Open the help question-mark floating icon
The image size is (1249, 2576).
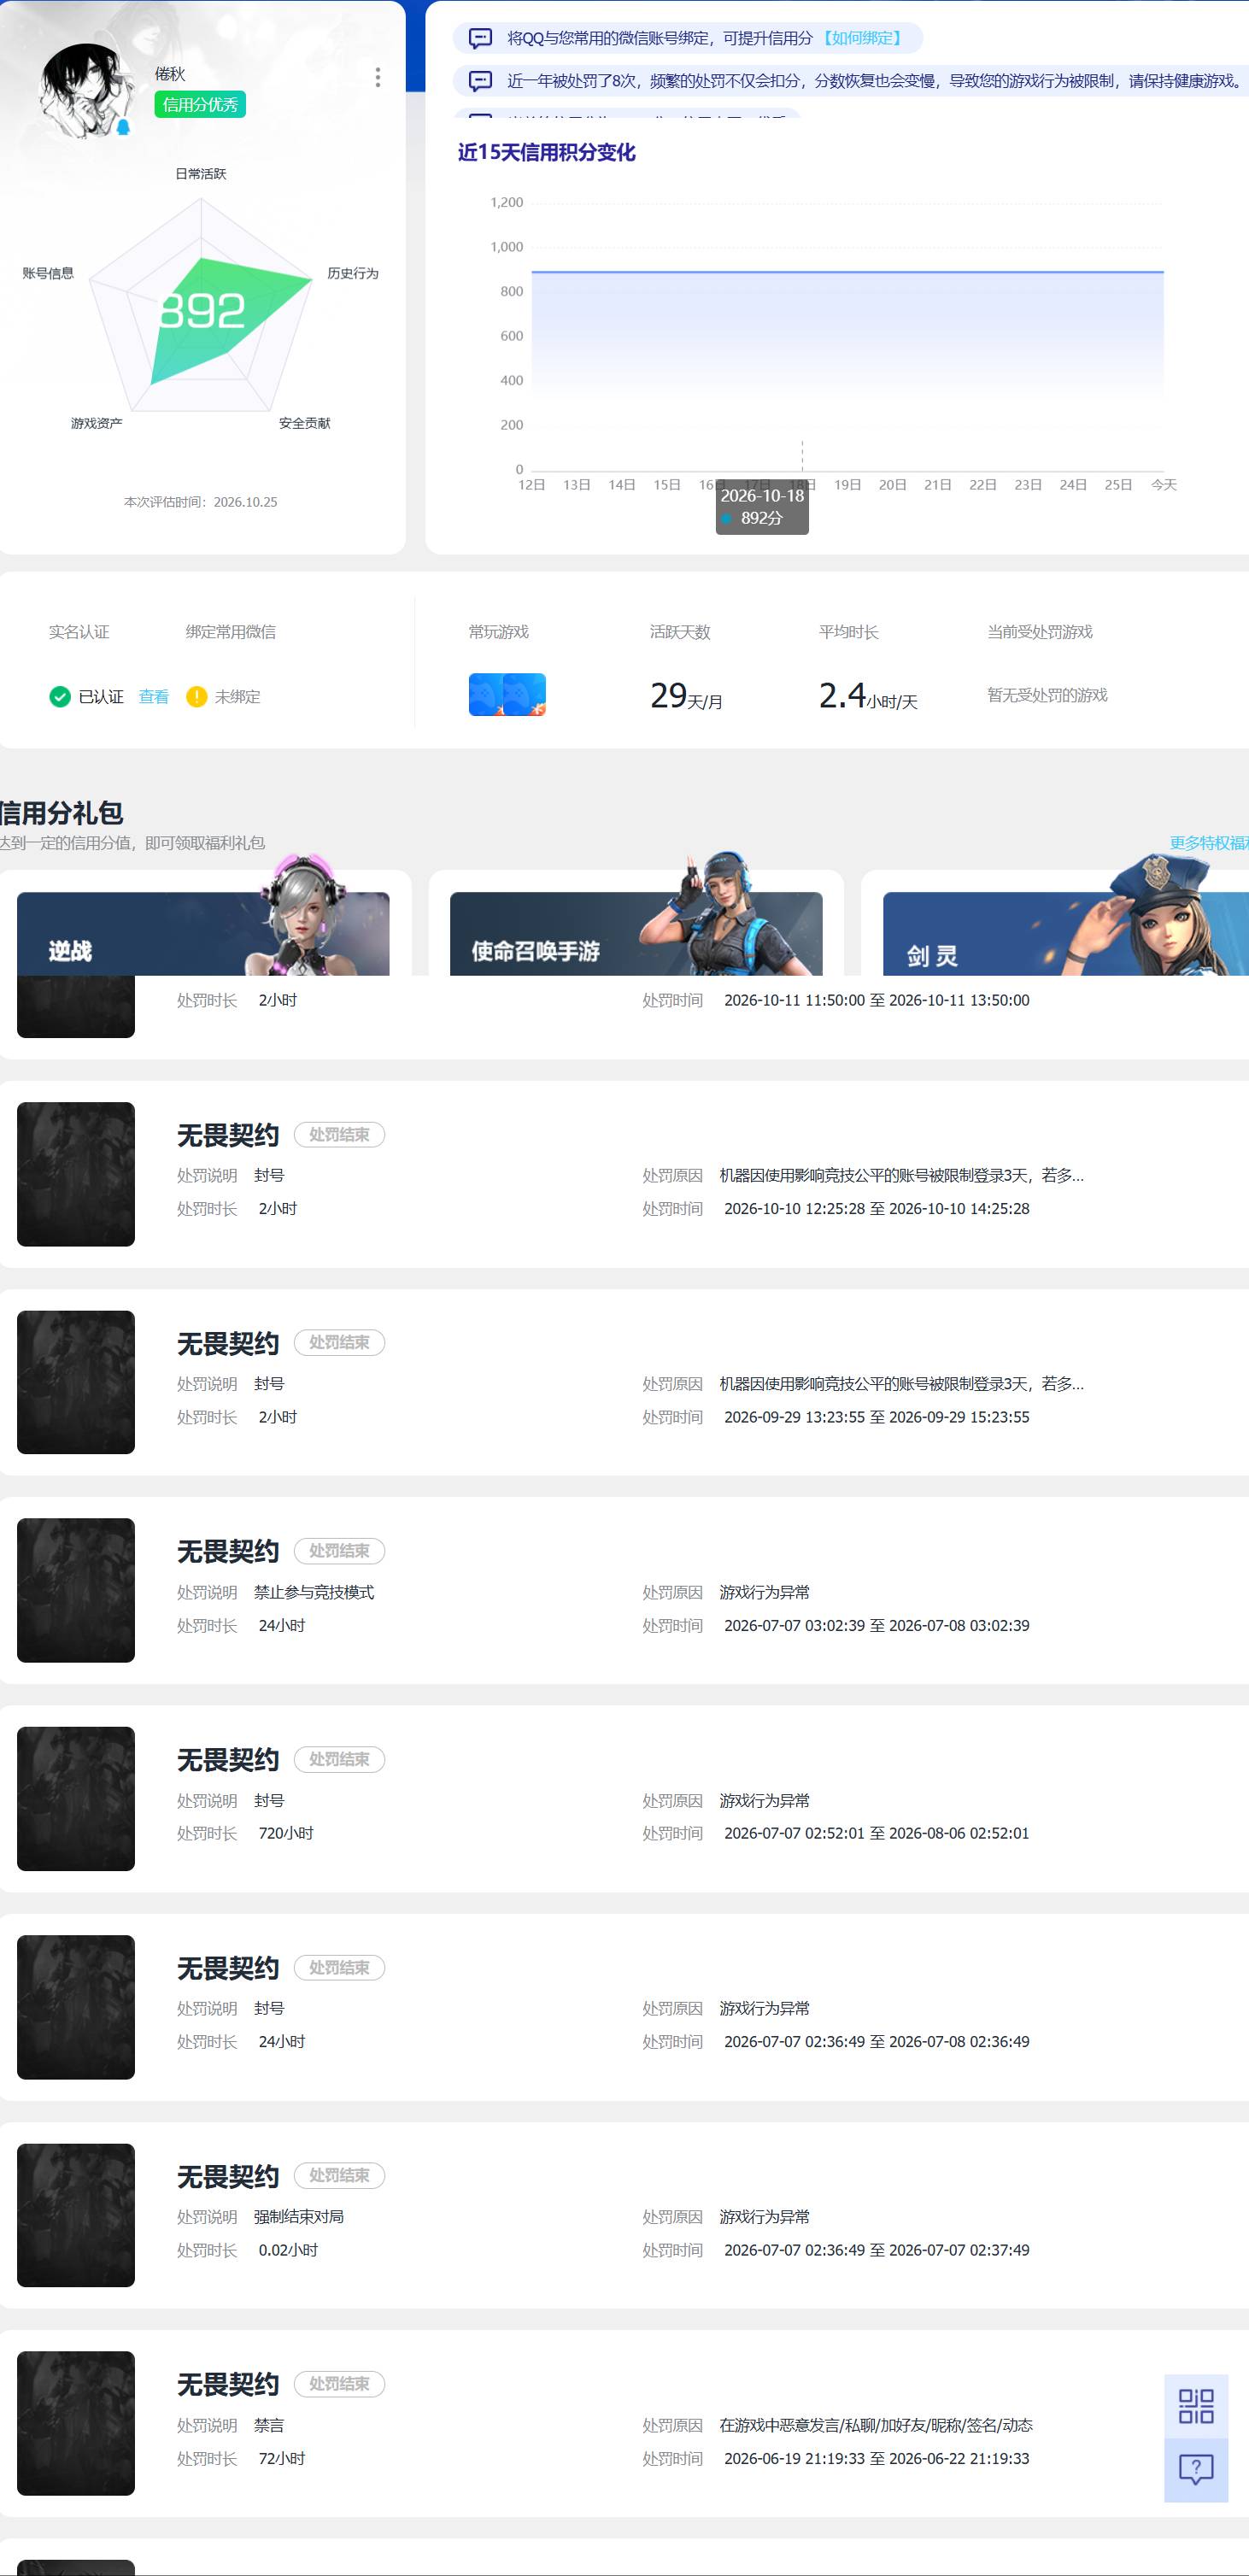point(1196,2470)
